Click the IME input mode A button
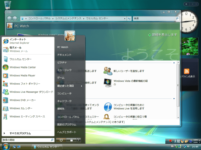Screen dimensions: 201x150 coord(175,141)
